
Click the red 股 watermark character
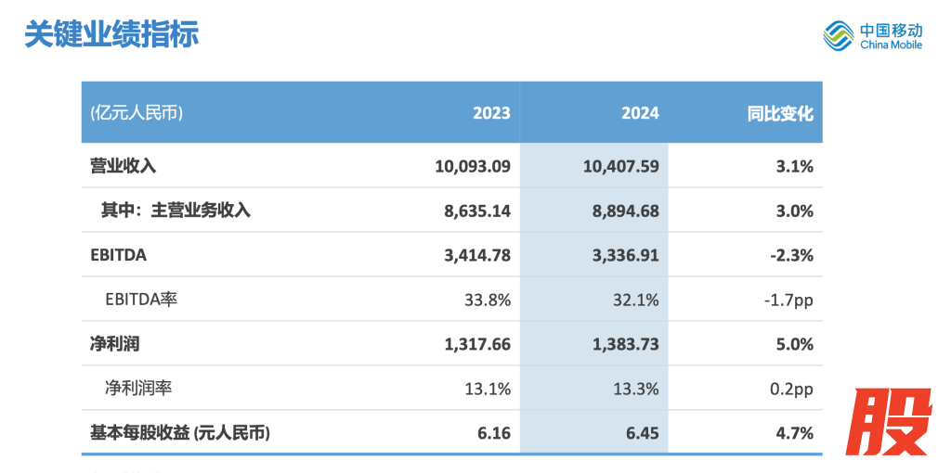pos(892,422)
